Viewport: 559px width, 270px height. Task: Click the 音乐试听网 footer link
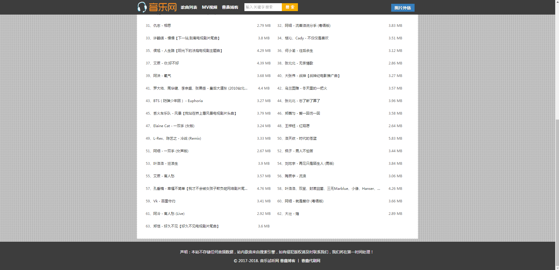269,261
